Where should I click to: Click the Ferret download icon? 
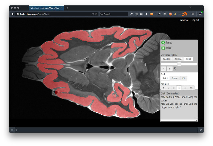pyautogui.click(x=163, y=43)
